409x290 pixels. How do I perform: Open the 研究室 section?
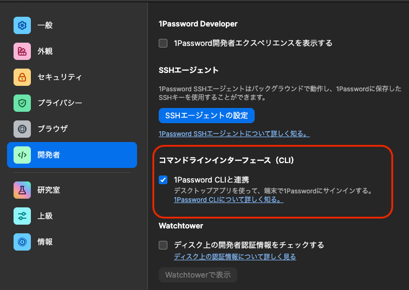point(72,190)
